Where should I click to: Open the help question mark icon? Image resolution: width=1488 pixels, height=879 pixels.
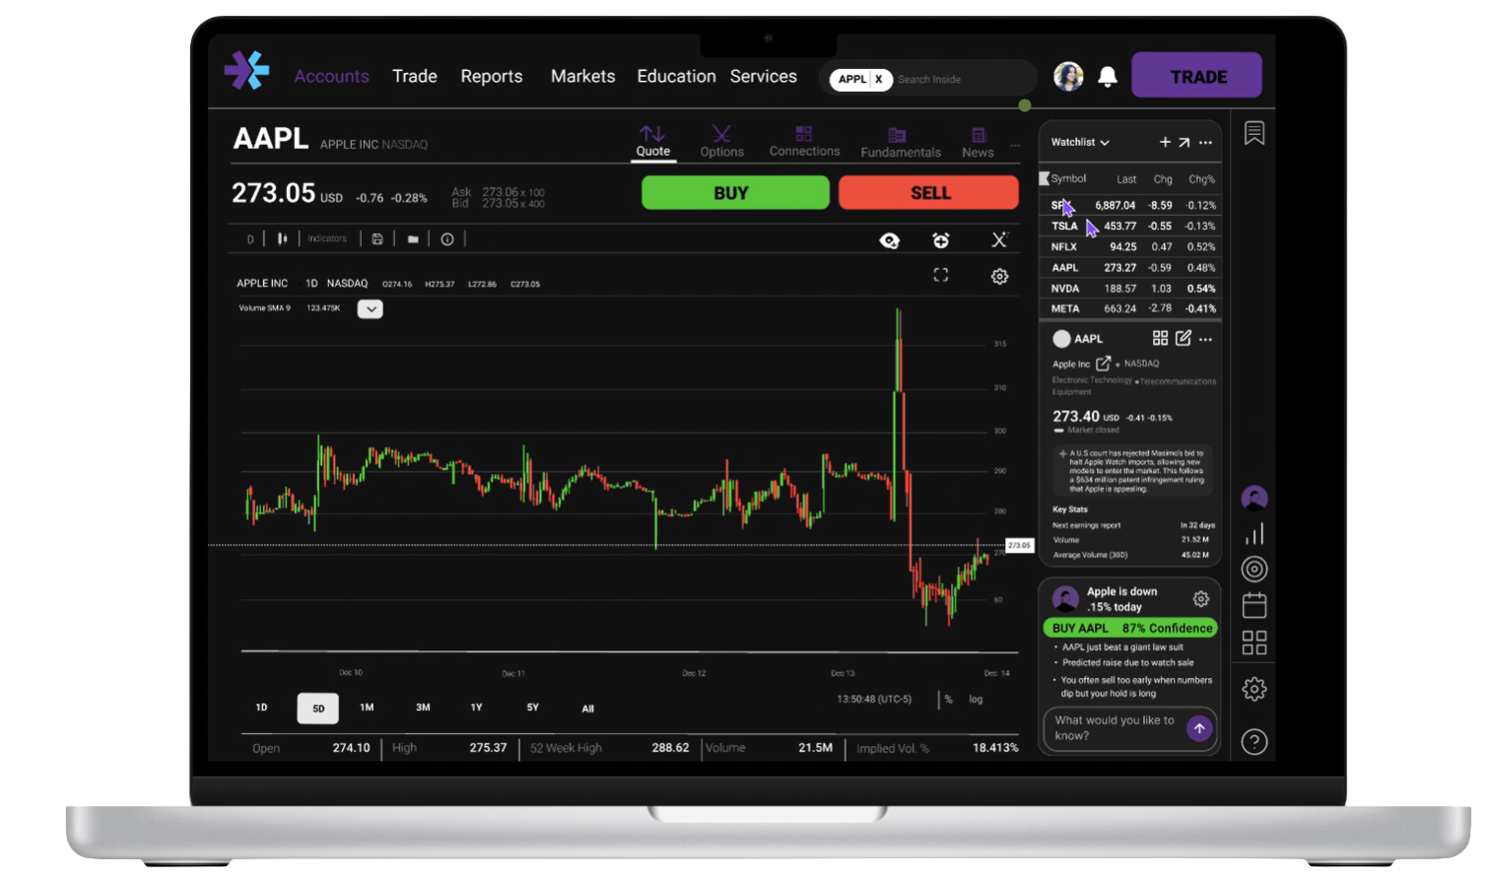tap(1254, 741)
